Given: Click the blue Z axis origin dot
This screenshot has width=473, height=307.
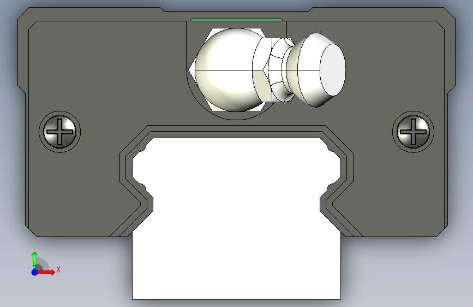Looking at the screenshot, I should coord(34,272).
